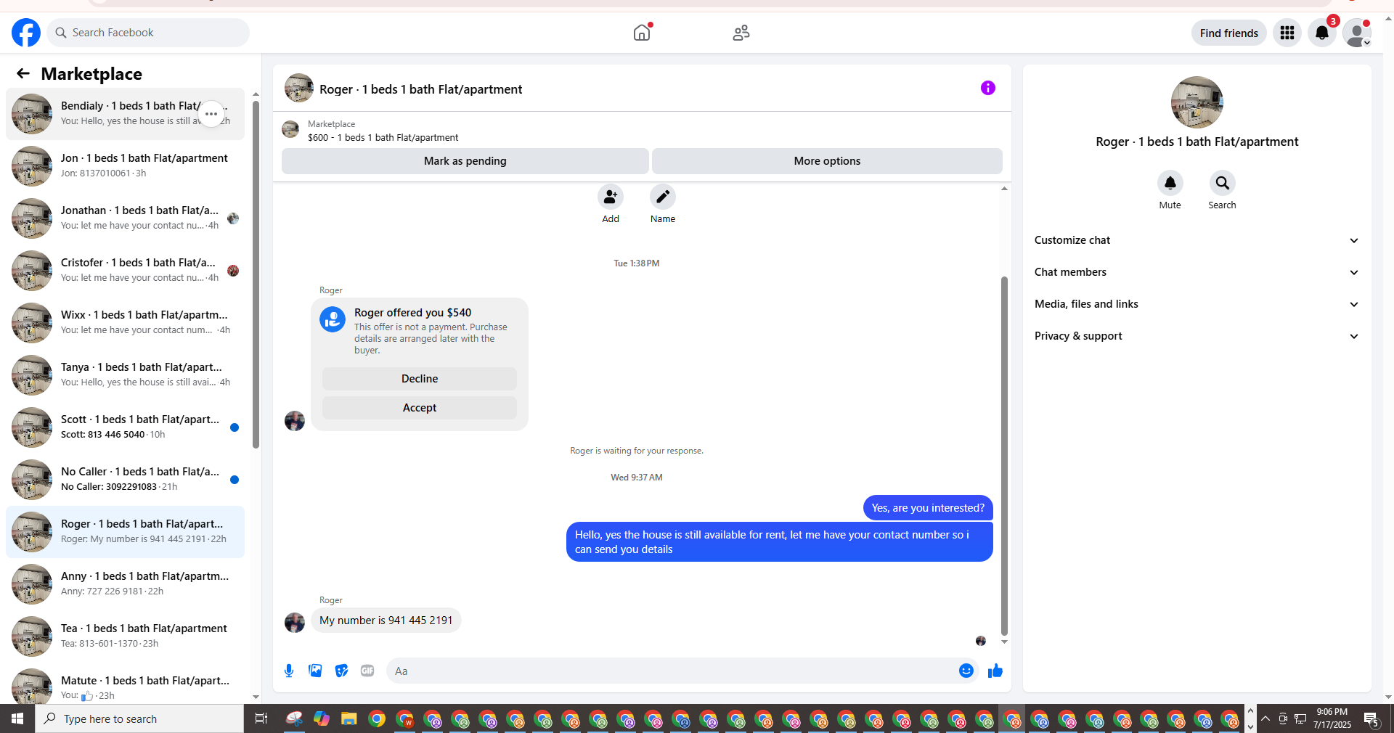
Task: Click 'My number is 941 445 2191' message
Action: coord(386,621)
